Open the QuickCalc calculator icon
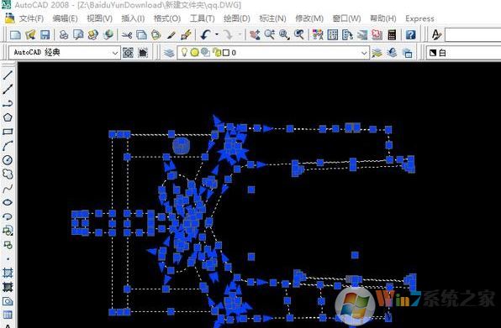 (x=392, y=34)
